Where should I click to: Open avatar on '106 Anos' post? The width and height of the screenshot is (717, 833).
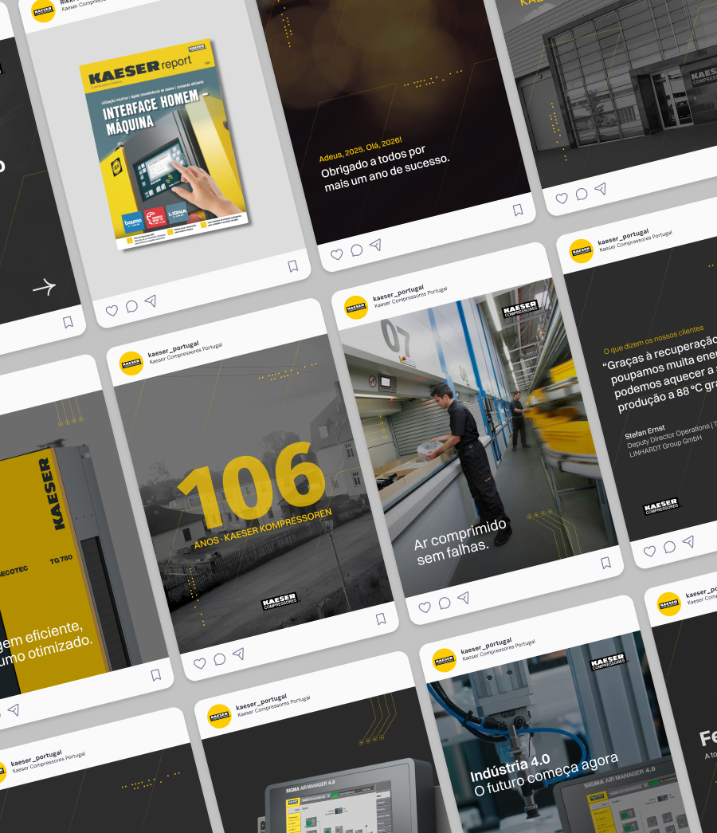click(x=131, y=363)
